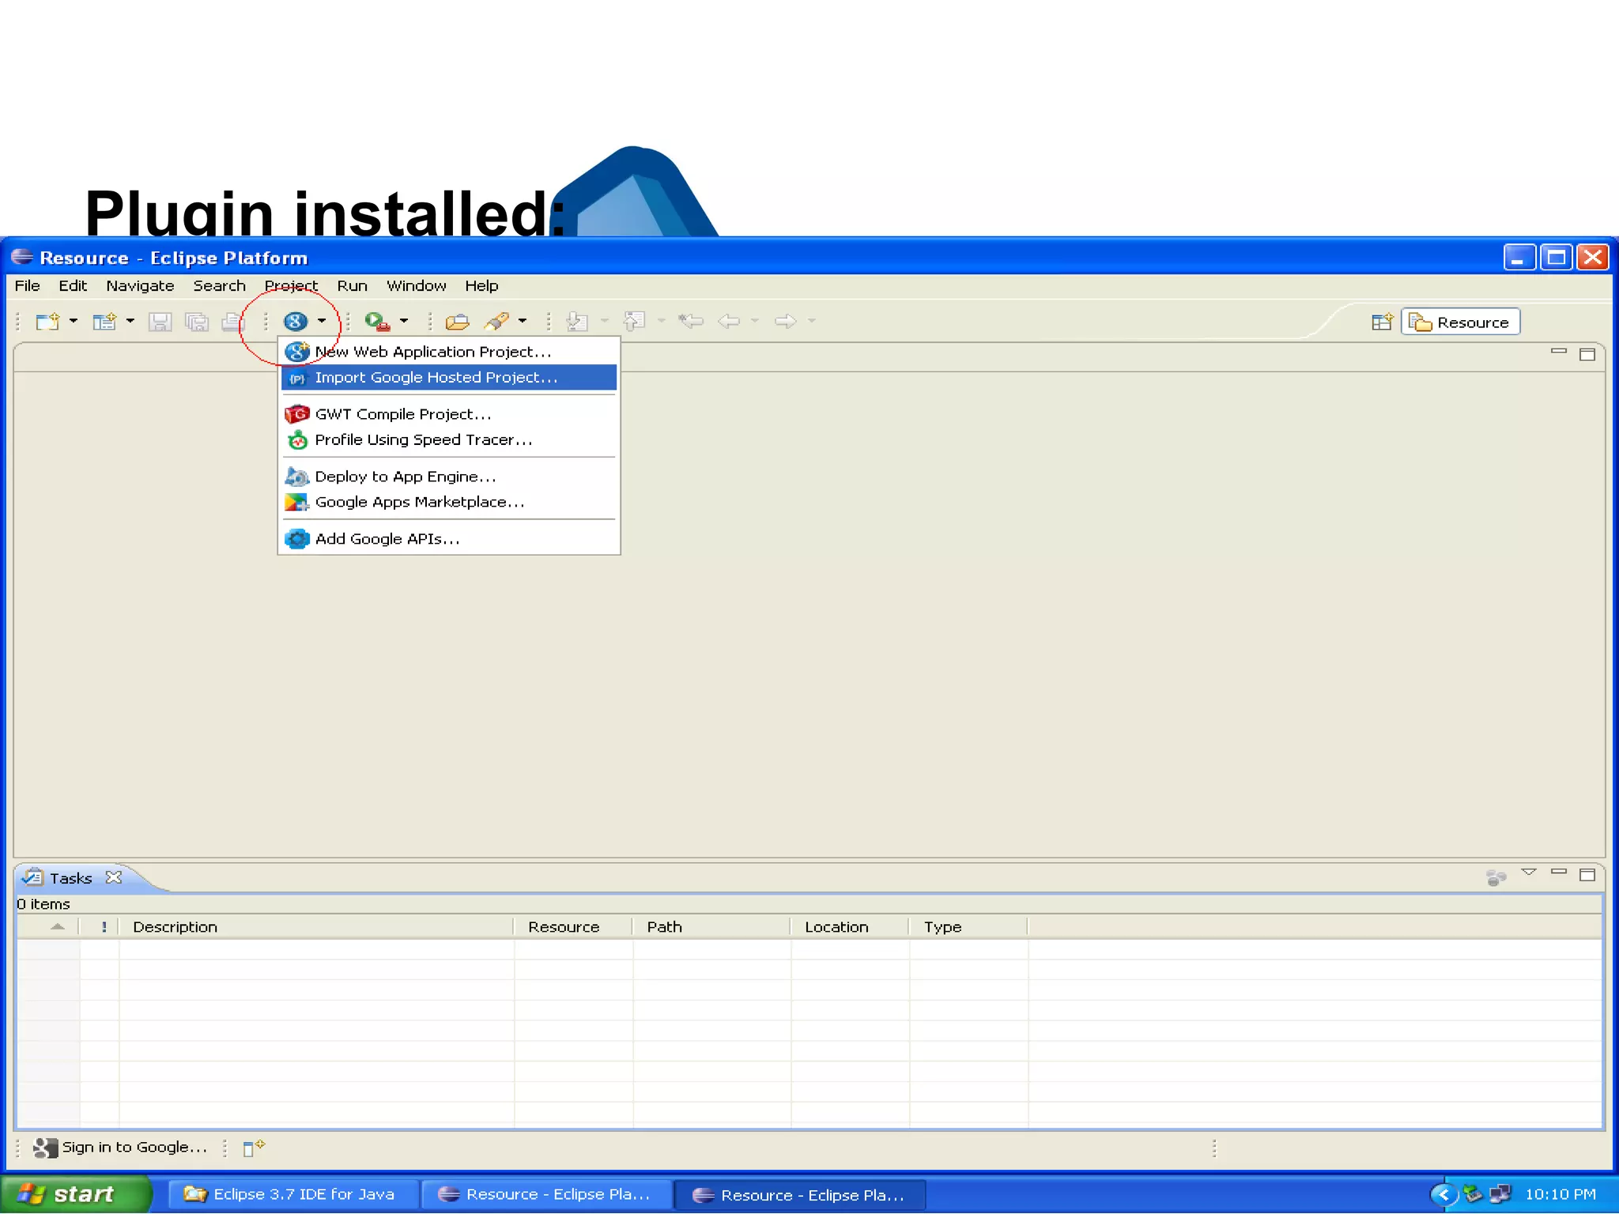Open the Edit menu

coord(73,286)
